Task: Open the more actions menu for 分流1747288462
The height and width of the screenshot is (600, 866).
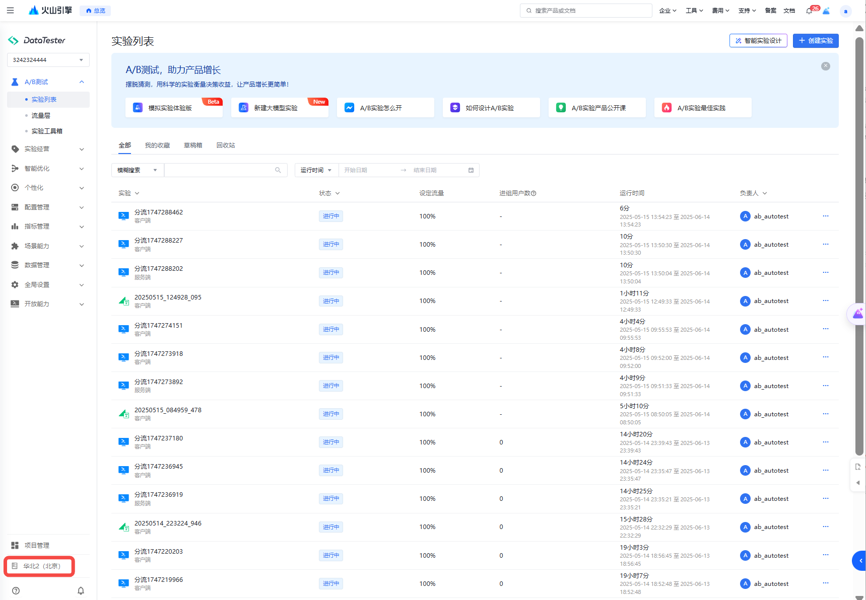Action: (x=826, y=216)
